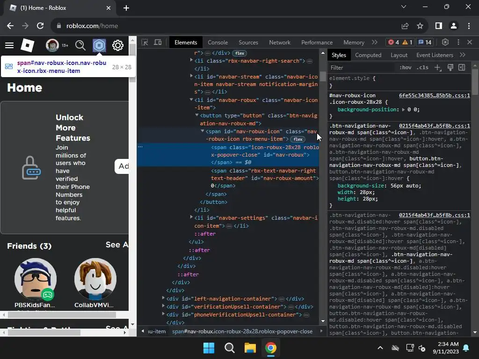Viewport: 479px width, 359px height.
Task: Switch to the Sources tab
Action: 248,43
